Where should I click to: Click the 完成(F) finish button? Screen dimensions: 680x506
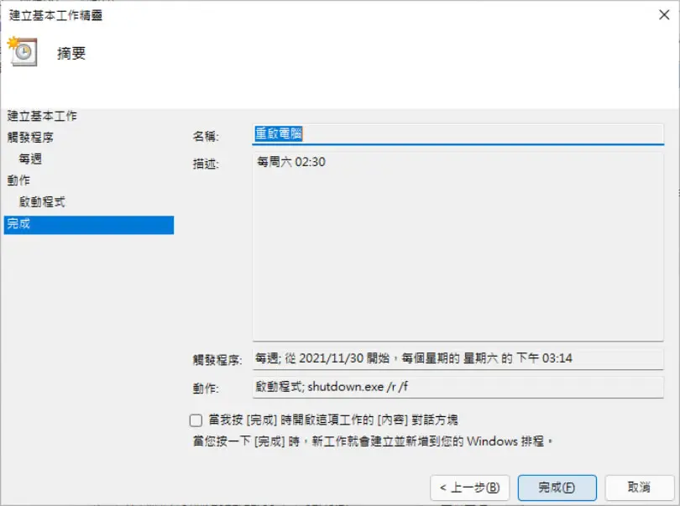tap(557, 488)
